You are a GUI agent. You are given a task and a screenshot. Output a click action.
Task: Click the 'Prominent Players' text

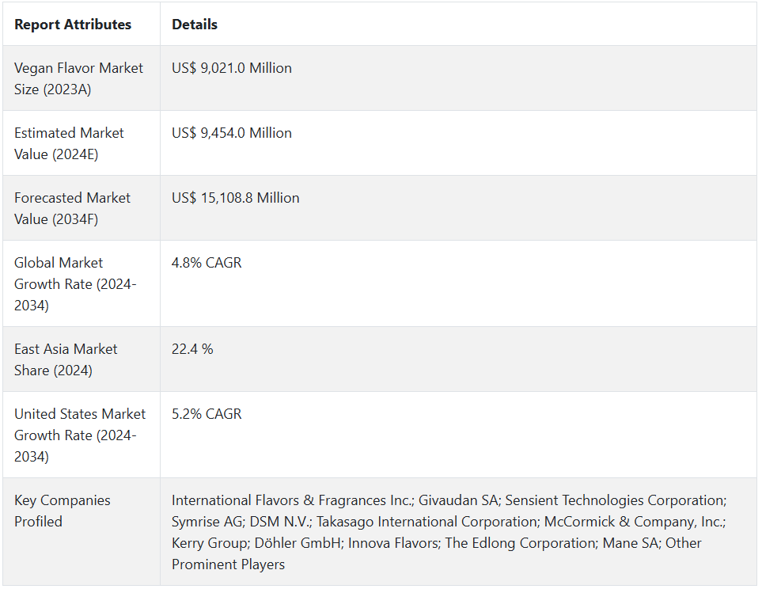tap(228, 564)
